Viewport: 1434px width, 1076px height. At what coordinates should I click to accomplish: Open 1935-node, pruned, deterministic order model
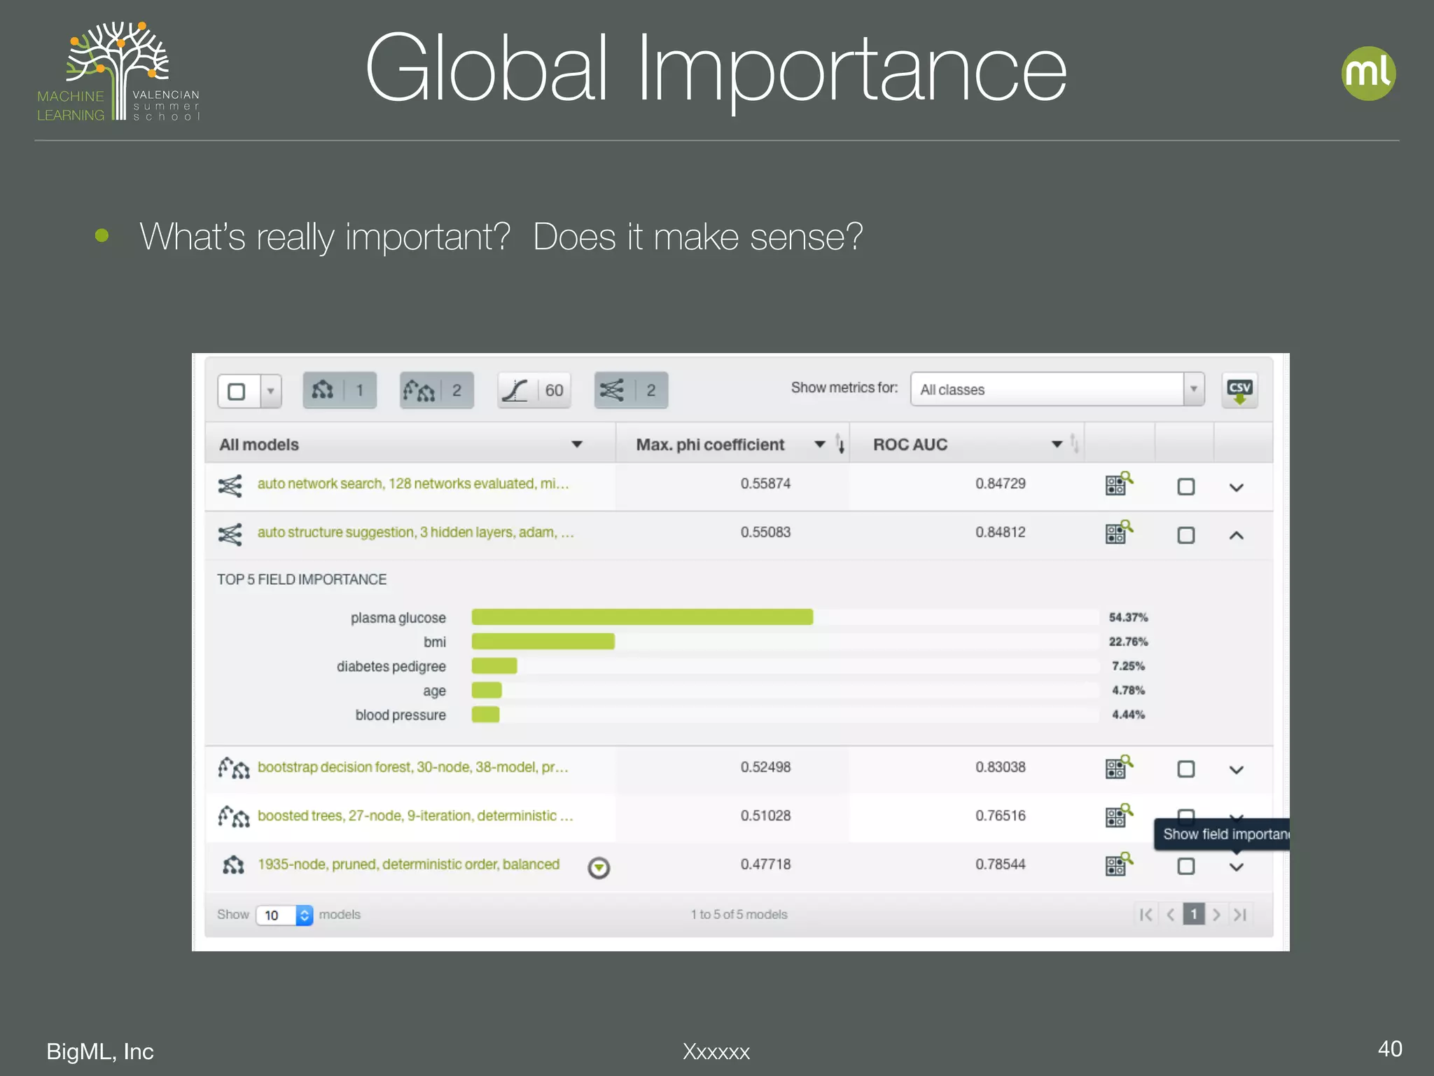(x=408, y=864)
